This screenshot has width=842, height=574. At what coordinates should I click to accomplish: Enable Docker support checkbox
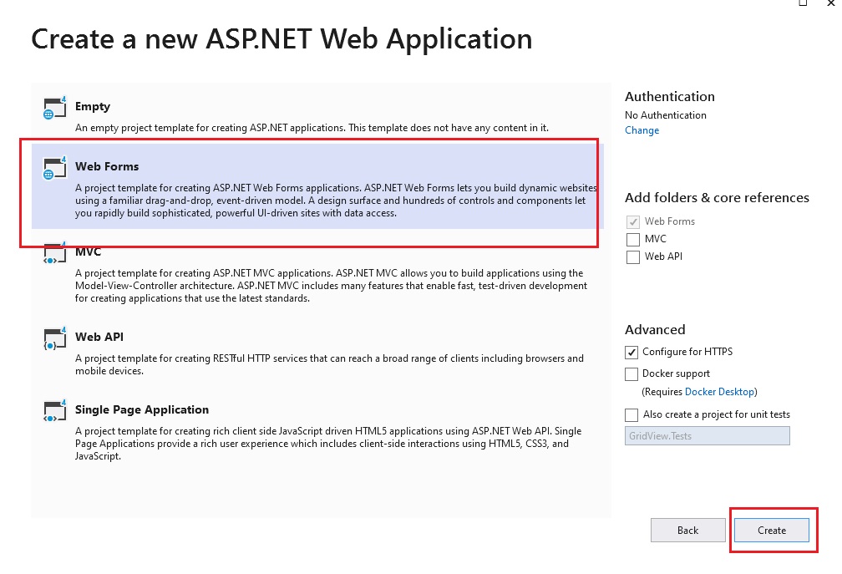point(631,373)
